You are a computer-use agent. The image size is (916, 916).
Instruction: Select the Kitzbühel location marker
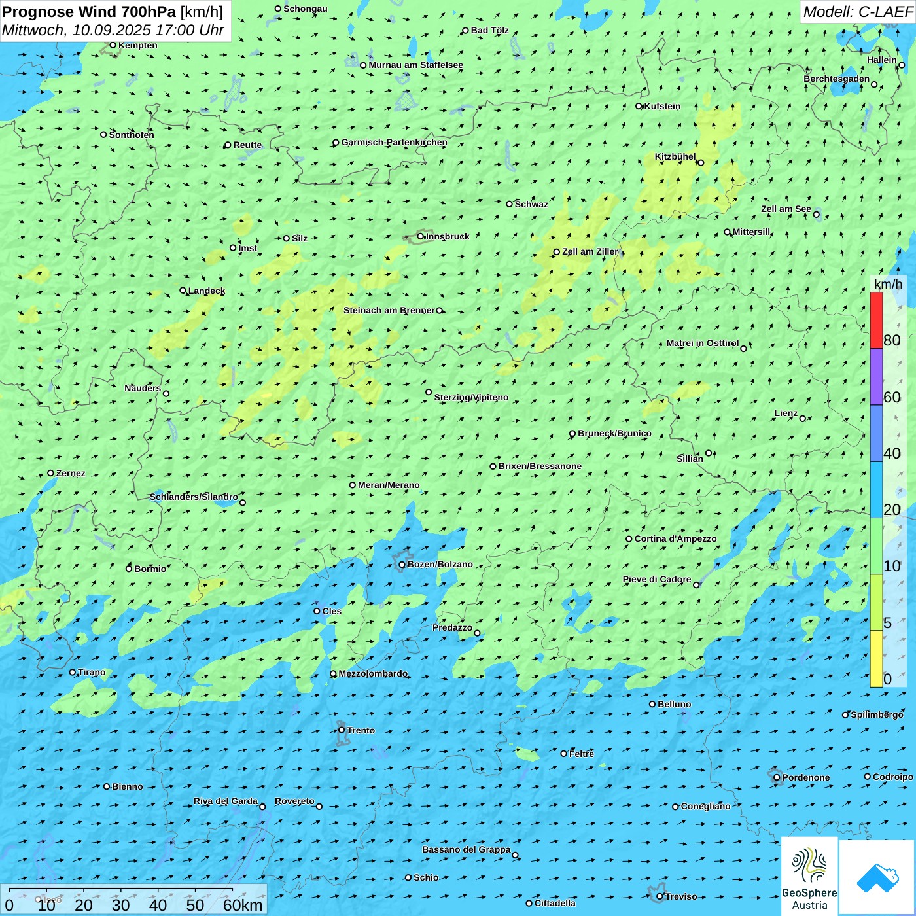click(x=701, y=162)
